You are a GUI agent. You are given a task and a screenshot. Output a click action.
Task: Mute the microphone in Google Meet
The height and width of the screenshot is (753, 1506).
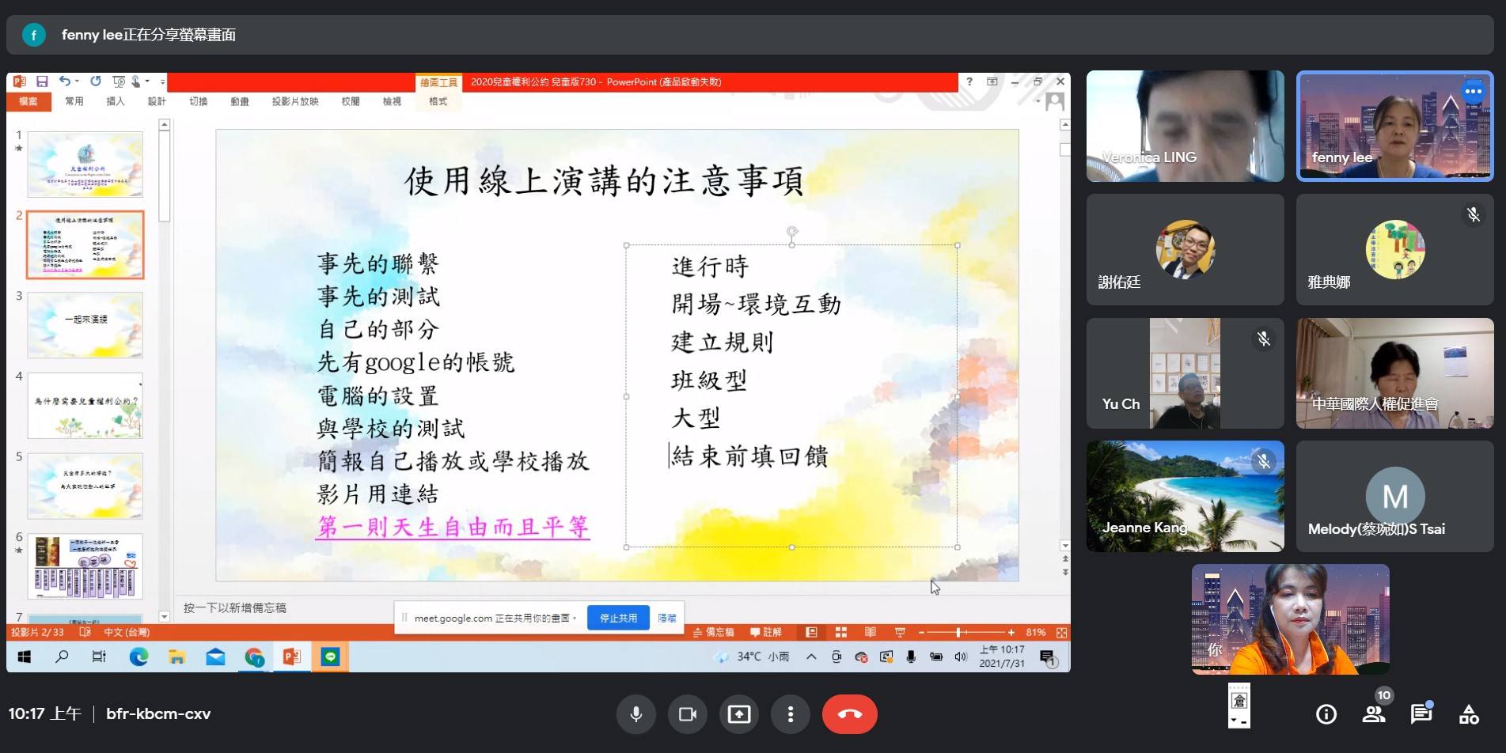636,713
